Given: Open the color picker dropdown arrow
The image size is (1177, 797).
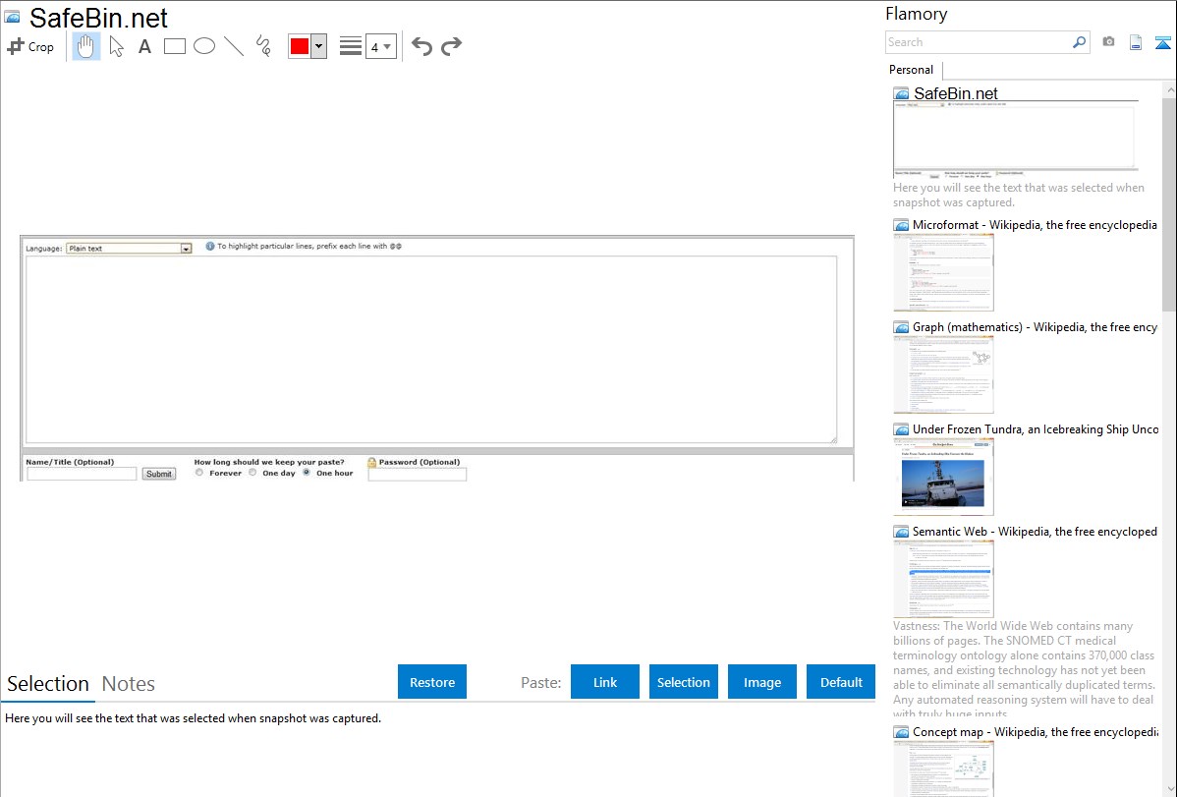Looking at the screenshot, I should coord(319,46).
